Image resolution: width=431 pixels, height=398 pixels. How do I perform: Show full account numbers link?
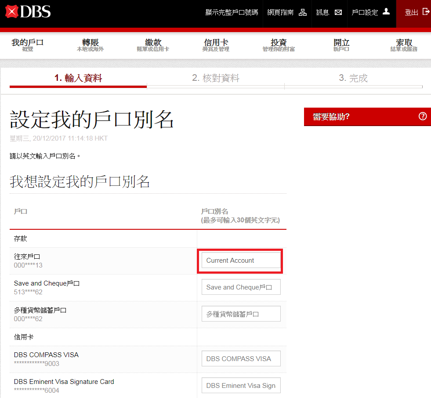pos(232,12)
